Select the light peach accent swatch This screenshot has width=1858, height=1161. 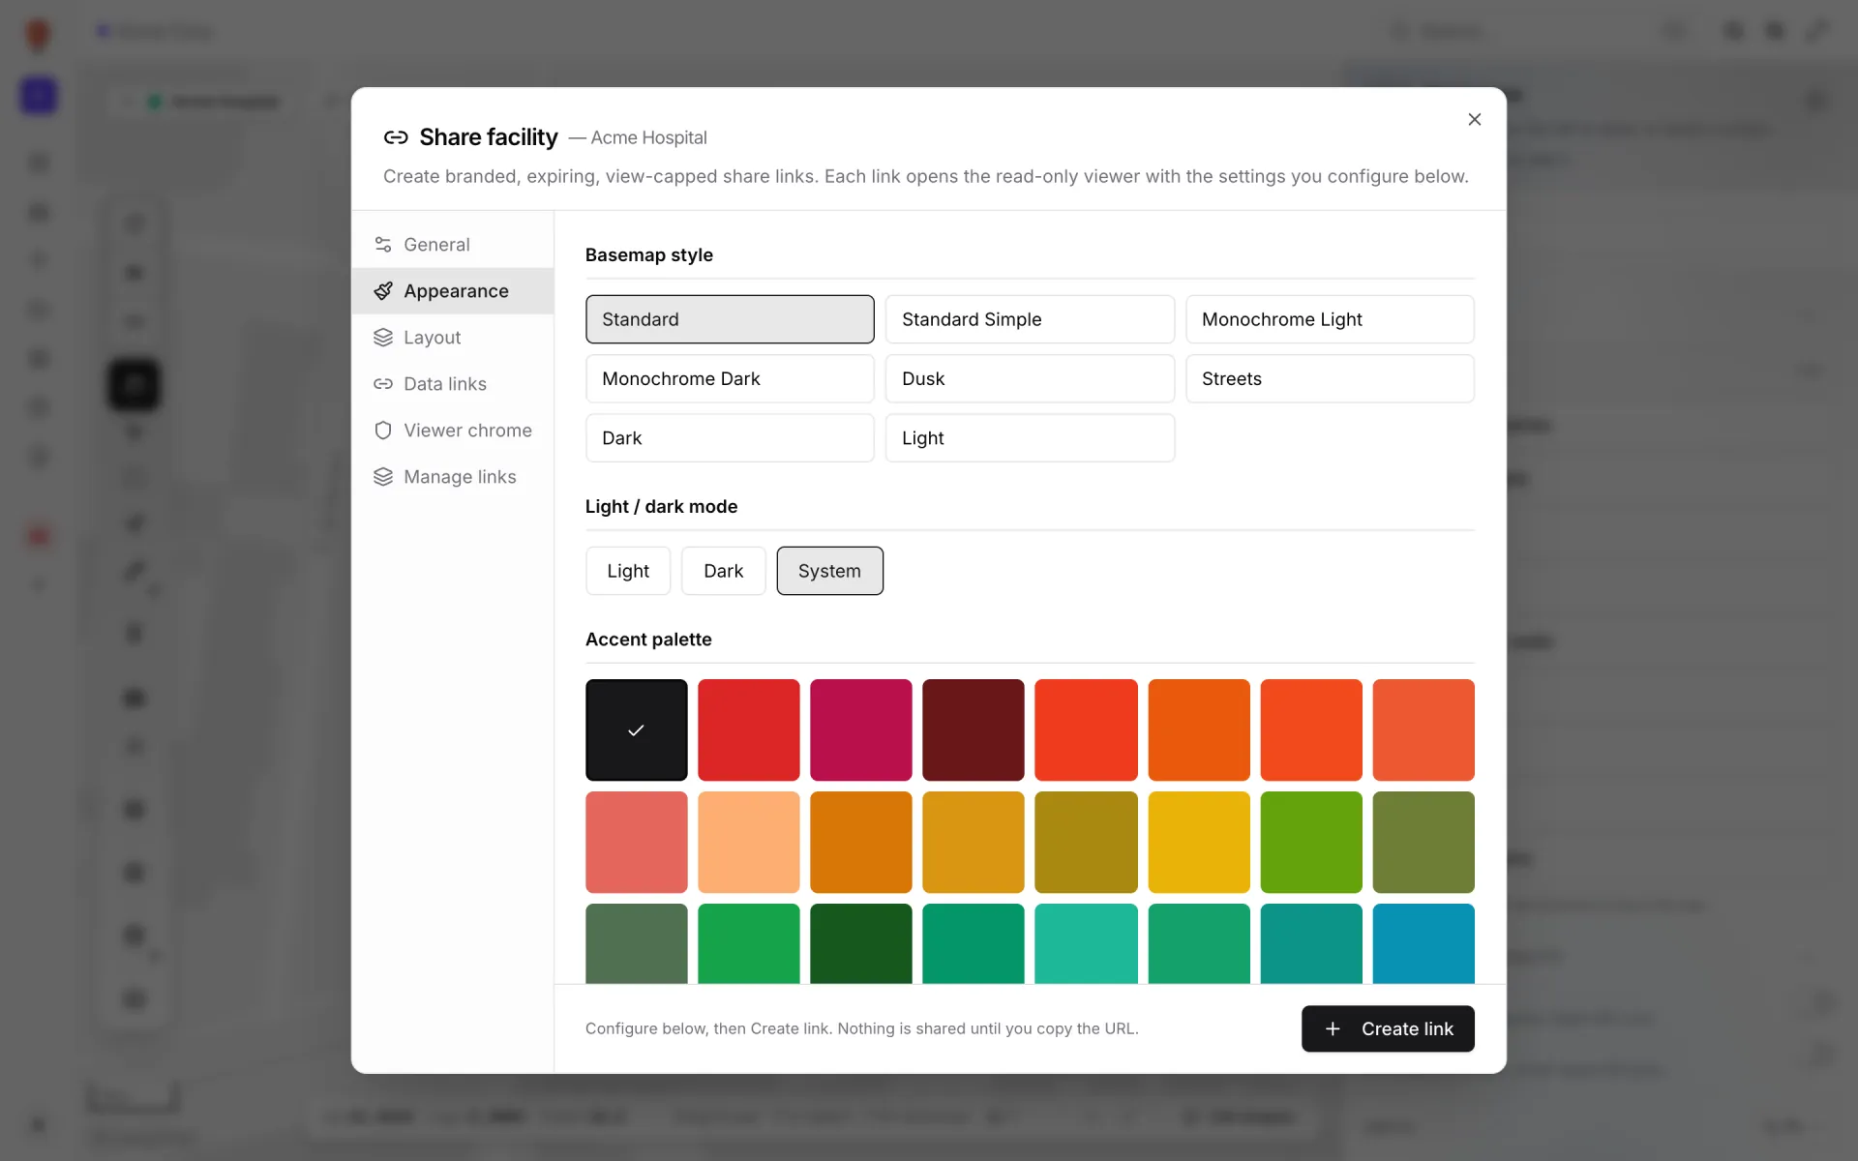[748, 842]
